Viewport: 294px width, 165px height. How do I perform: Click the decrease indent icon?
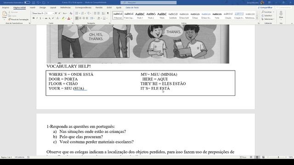(x=95, y=13)
